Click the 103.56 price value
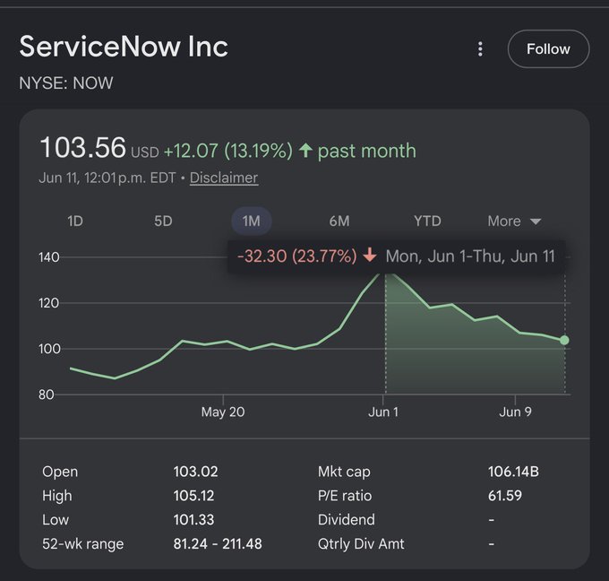The height and width of the screenshot is (581, 609). click(x=82, y=147)
